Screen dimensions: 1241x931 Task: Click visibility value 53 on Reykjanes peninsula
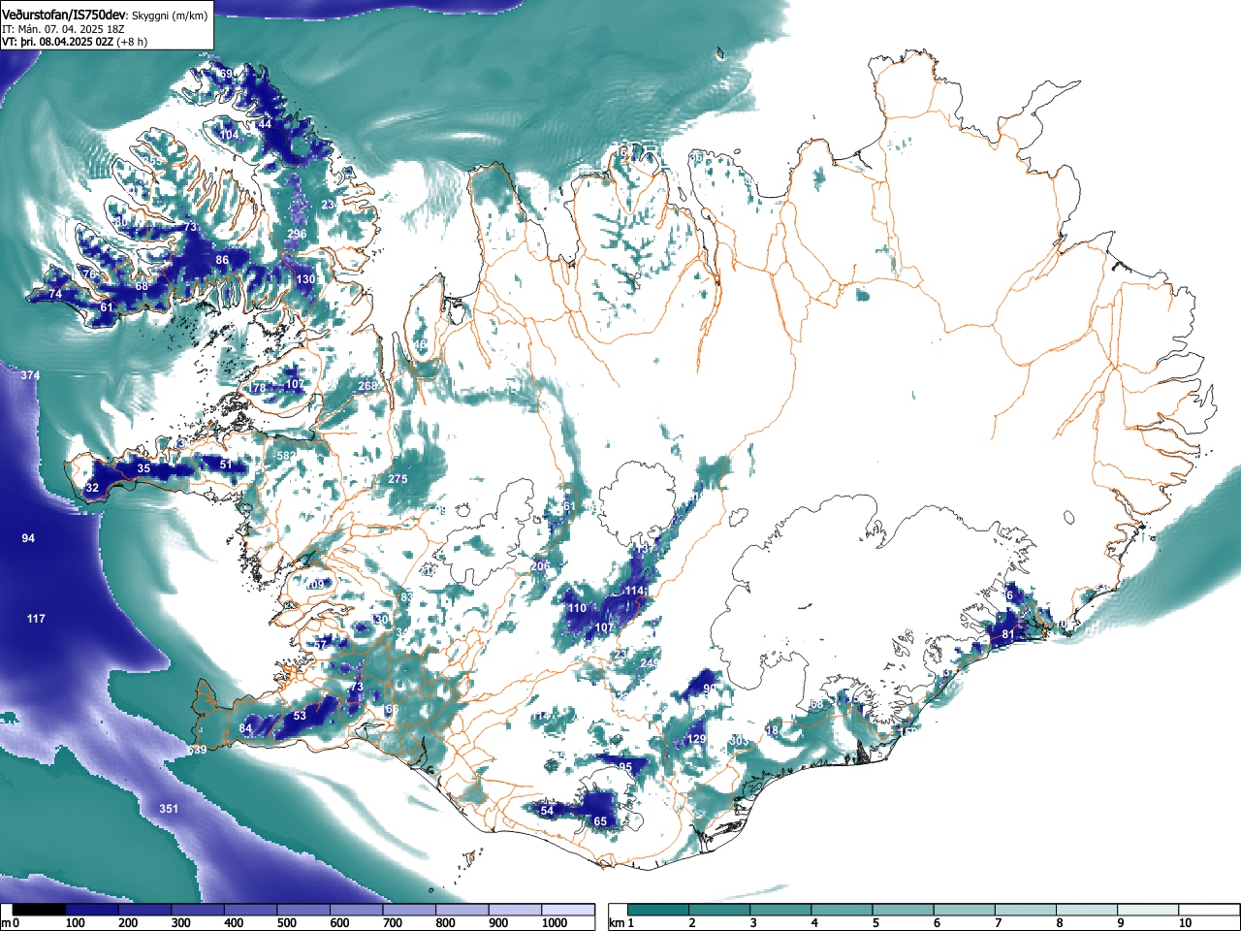click(x=300, y=716)
